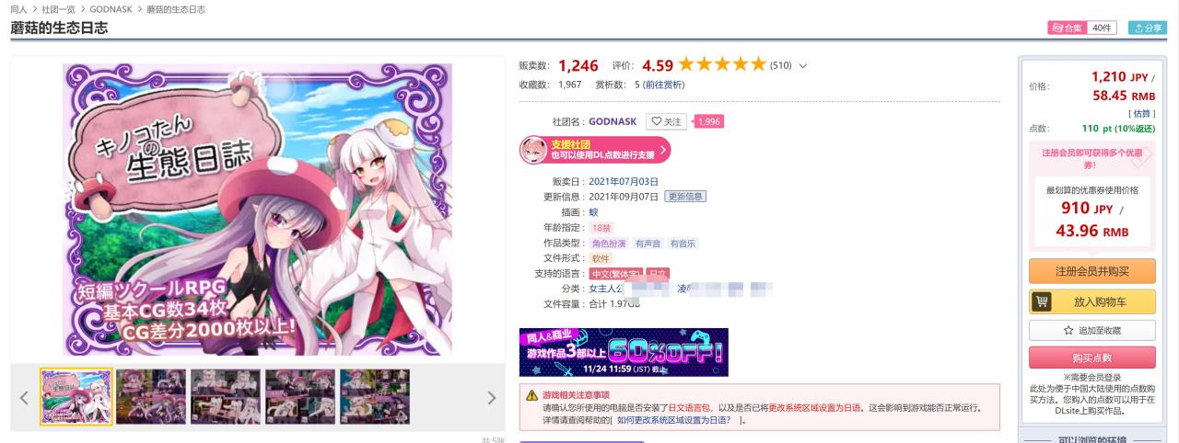1179x443 pixels.
Task: Click the 购买点数 button
Action: point(1091,358)
